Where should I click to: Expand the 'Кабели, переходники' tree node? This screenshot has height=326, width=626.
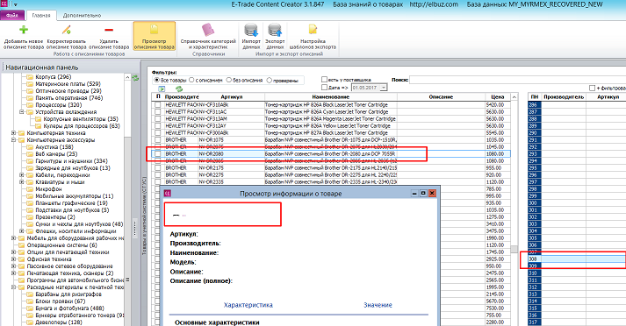point(22,175)
